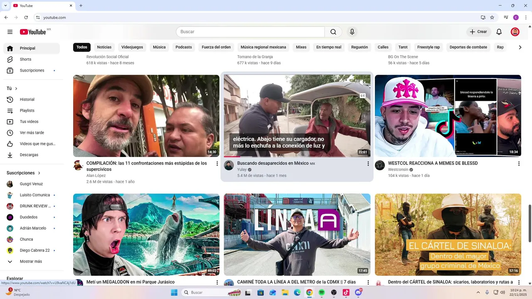Click the magnifier search button
Image resolution: width=532 pixels, height=299 pixels.
tap(333, 32)
